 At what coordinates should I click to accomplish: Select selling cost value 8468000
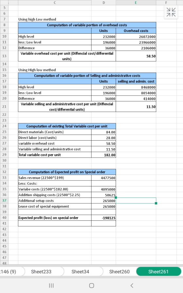(136, 87)
